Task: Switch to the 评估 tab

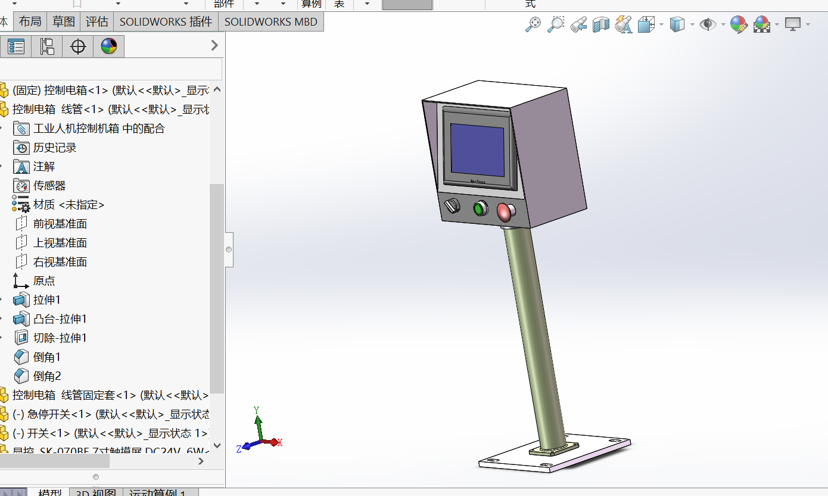Action: coord(97,21)
